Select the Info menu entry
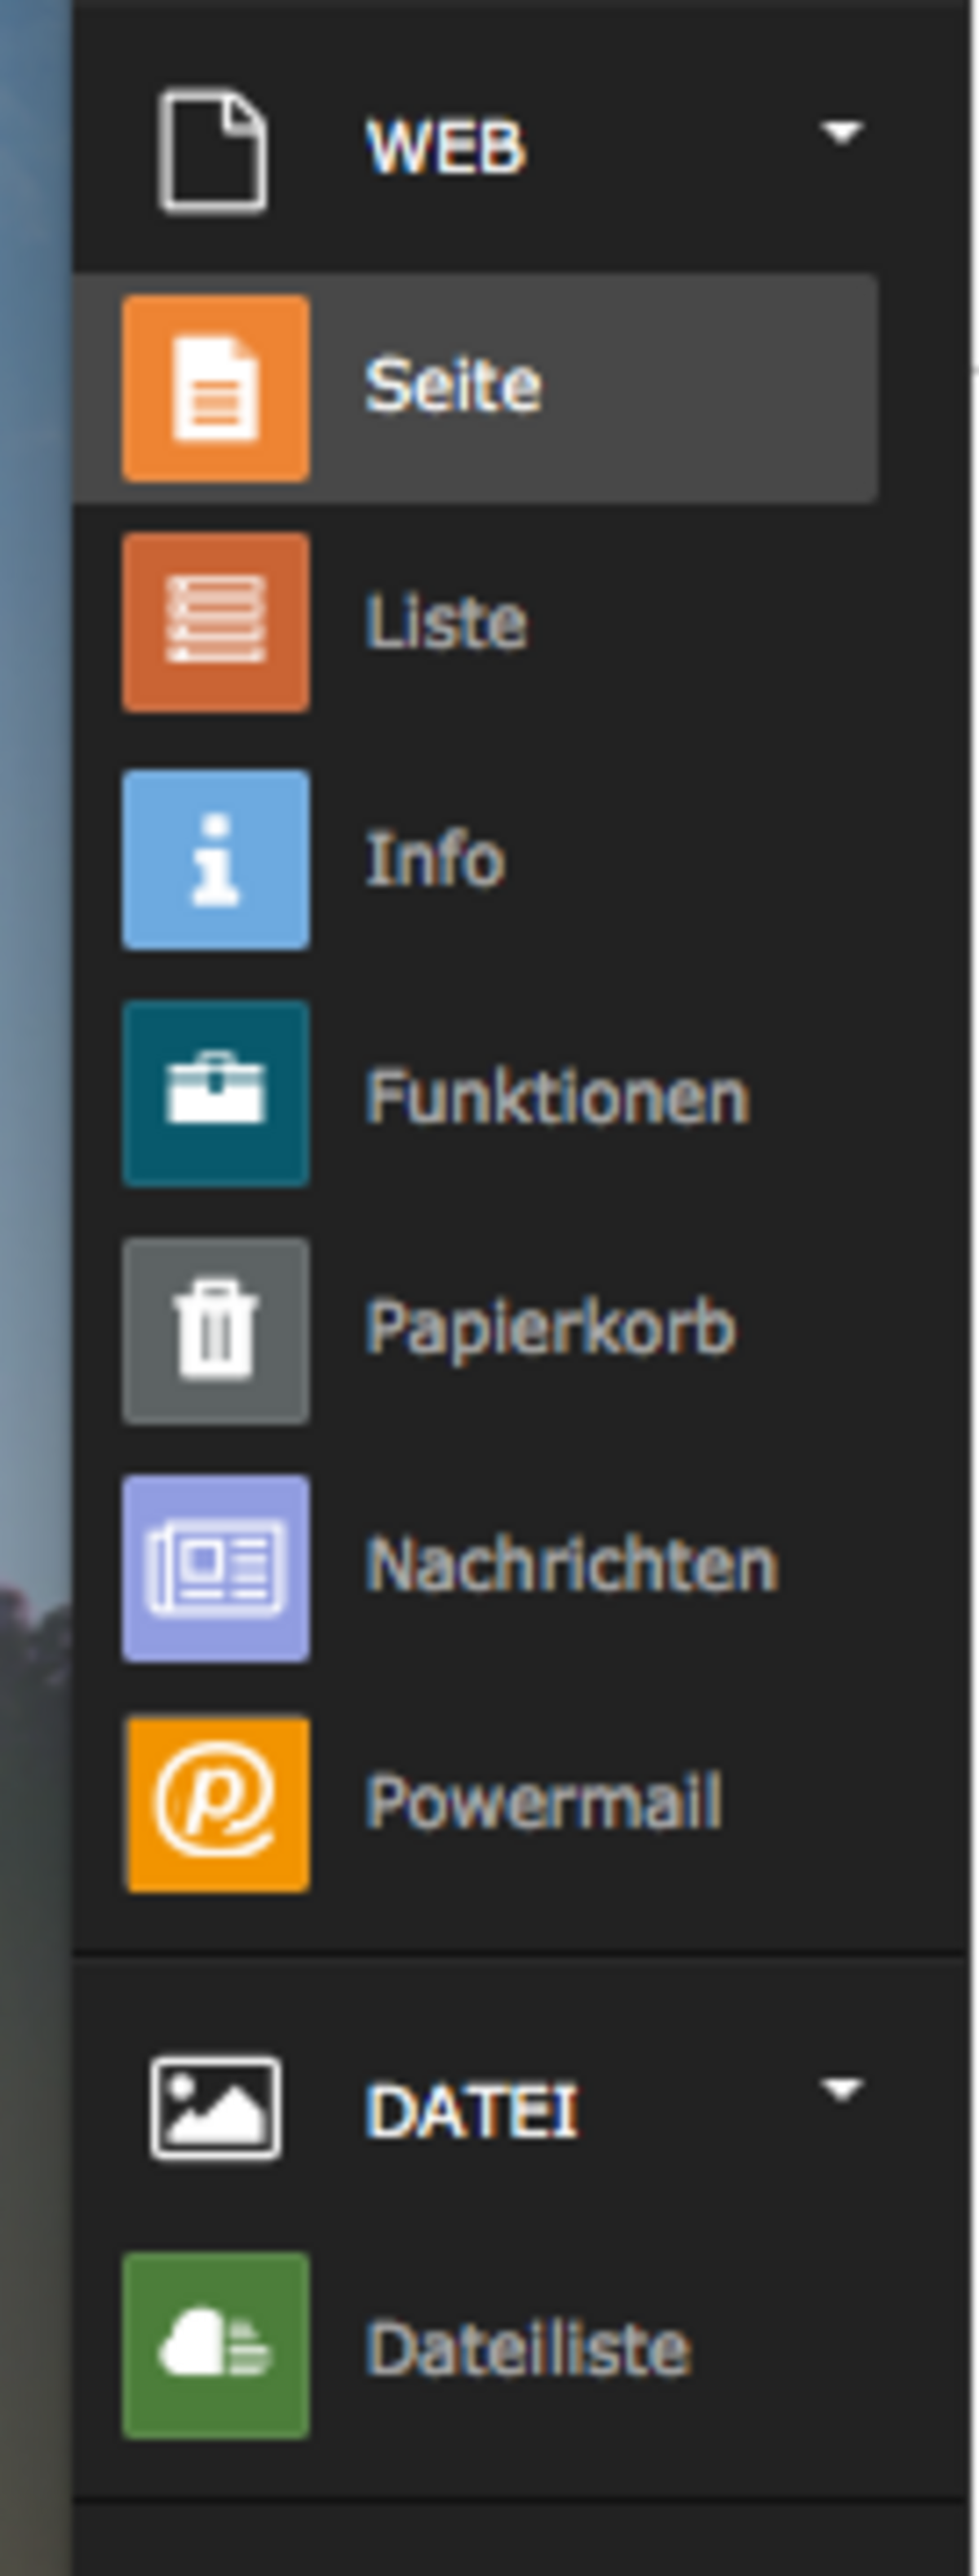The width and height of the screenshot is (979, 2576). tap(435, 858)
